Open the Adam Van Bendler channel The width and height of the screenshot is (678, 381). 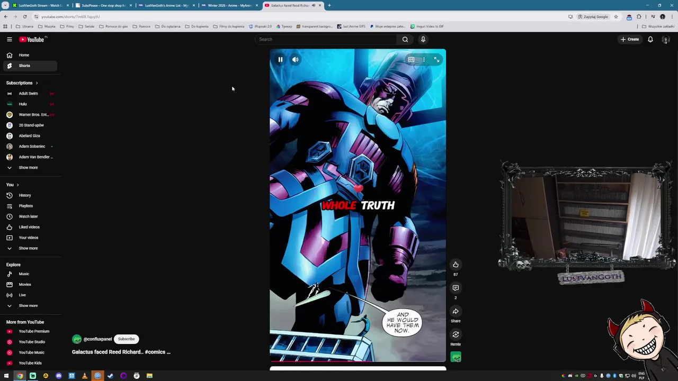(x=30, y=157)
